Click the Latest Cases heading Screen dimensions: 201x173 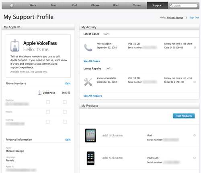tap(91, 34)
